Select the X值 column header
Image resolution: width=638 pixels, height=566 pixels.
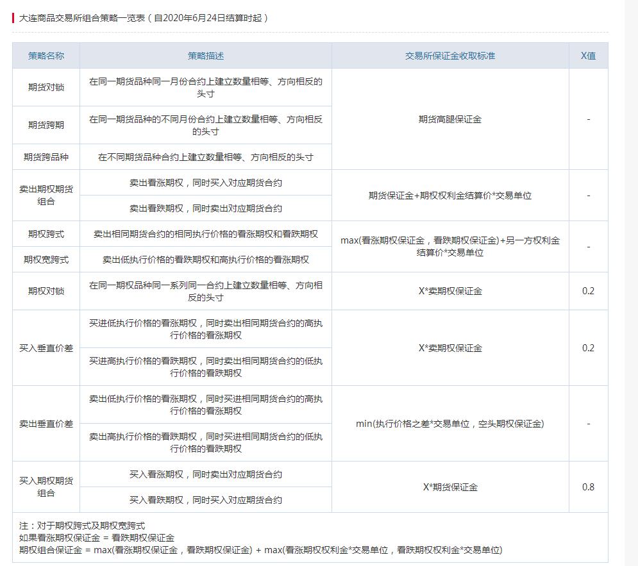point(589,56)
